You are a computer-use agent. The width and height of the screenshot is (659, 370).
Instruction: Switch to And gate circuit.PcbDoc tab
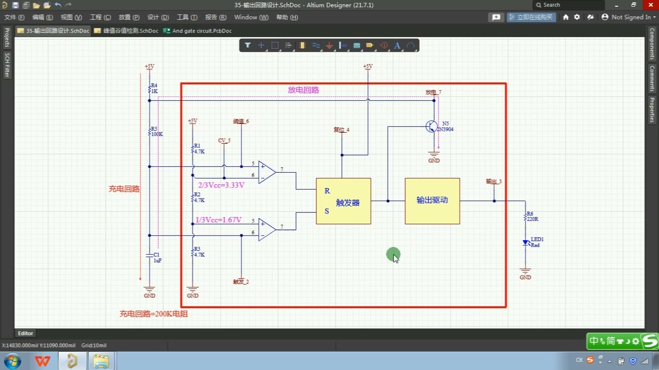(x=198, y=30)
